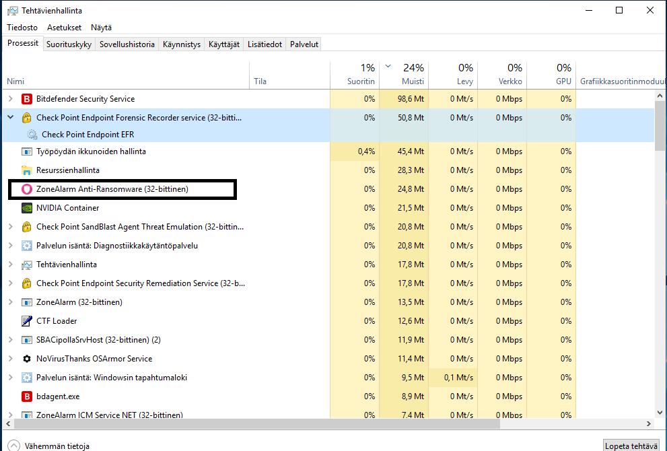The image size is (667, 451).
Task: Click the ZoneAlarm (32-bittinen) window icon
Action: tap(27, 302)
